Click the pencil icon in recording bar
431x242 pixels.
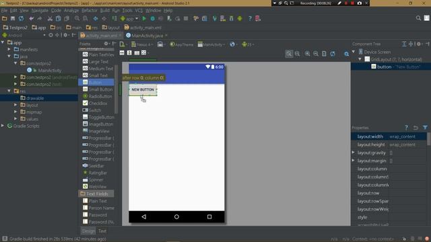[x=339, y=3]
